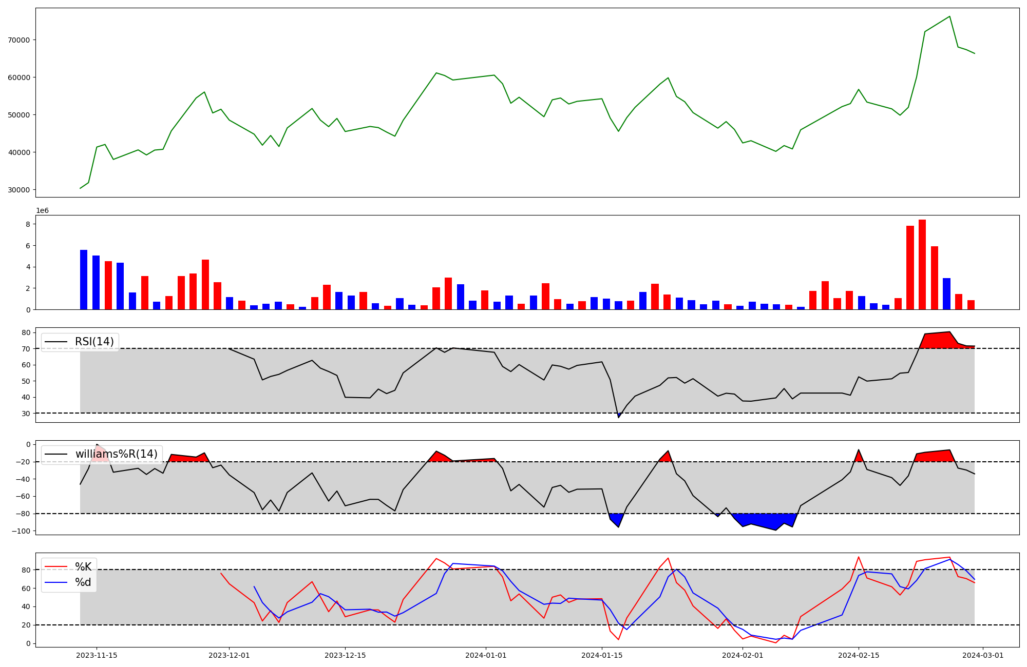This screenshot has height=667, width=1027.
Task: Click the williams%R(14) legend entry
Action: [116, 454]
